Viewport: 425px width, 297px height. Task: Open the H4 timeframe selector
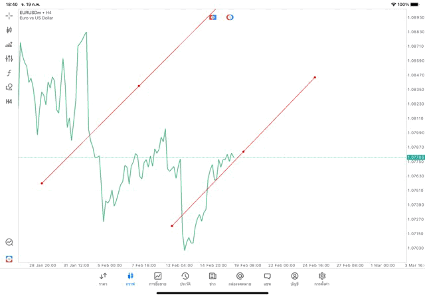coord(9,102)
